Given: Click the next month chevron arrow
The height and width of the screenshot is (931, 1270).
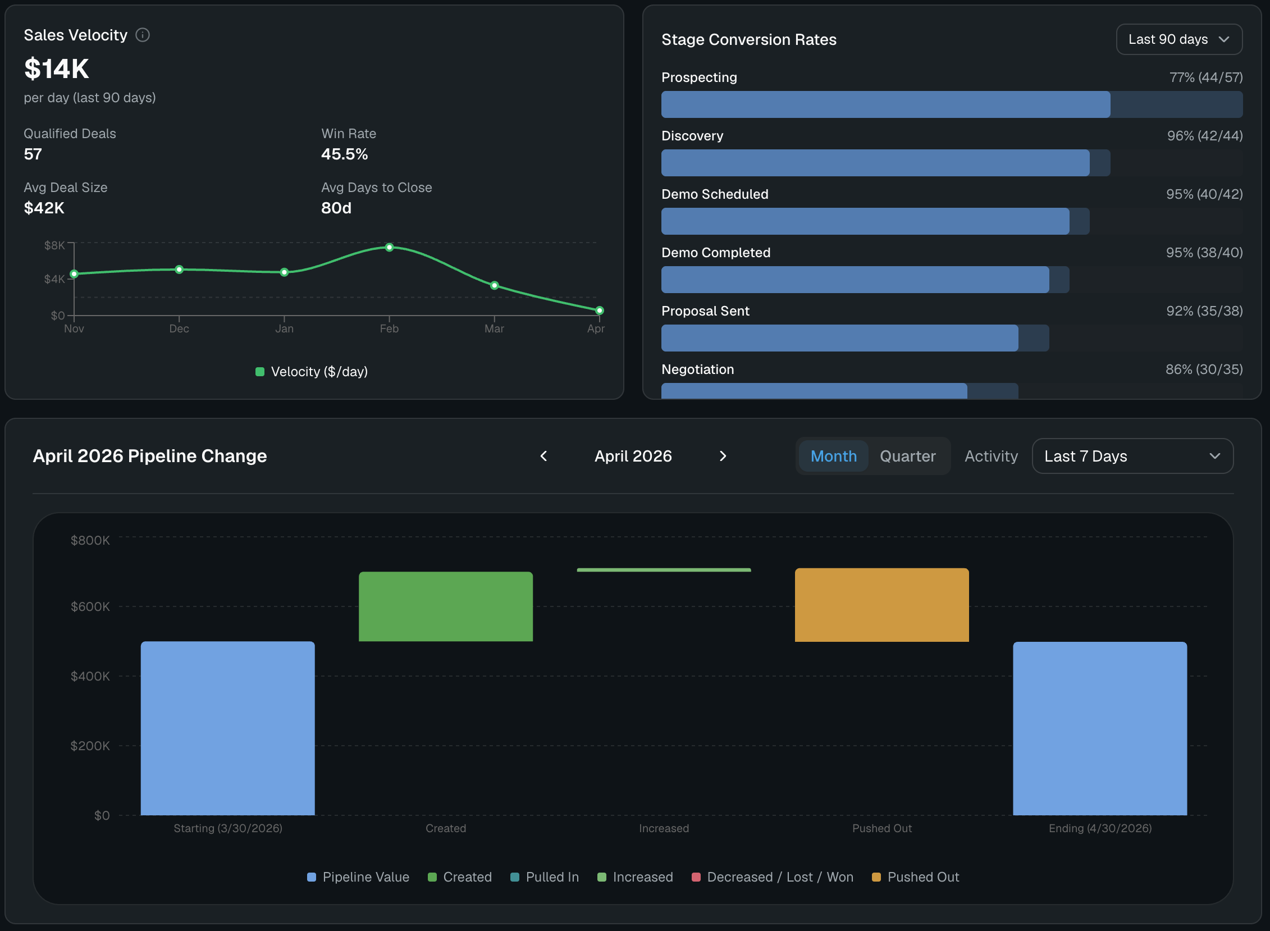Looking at the screenshot, I should [x=723, y=456].
